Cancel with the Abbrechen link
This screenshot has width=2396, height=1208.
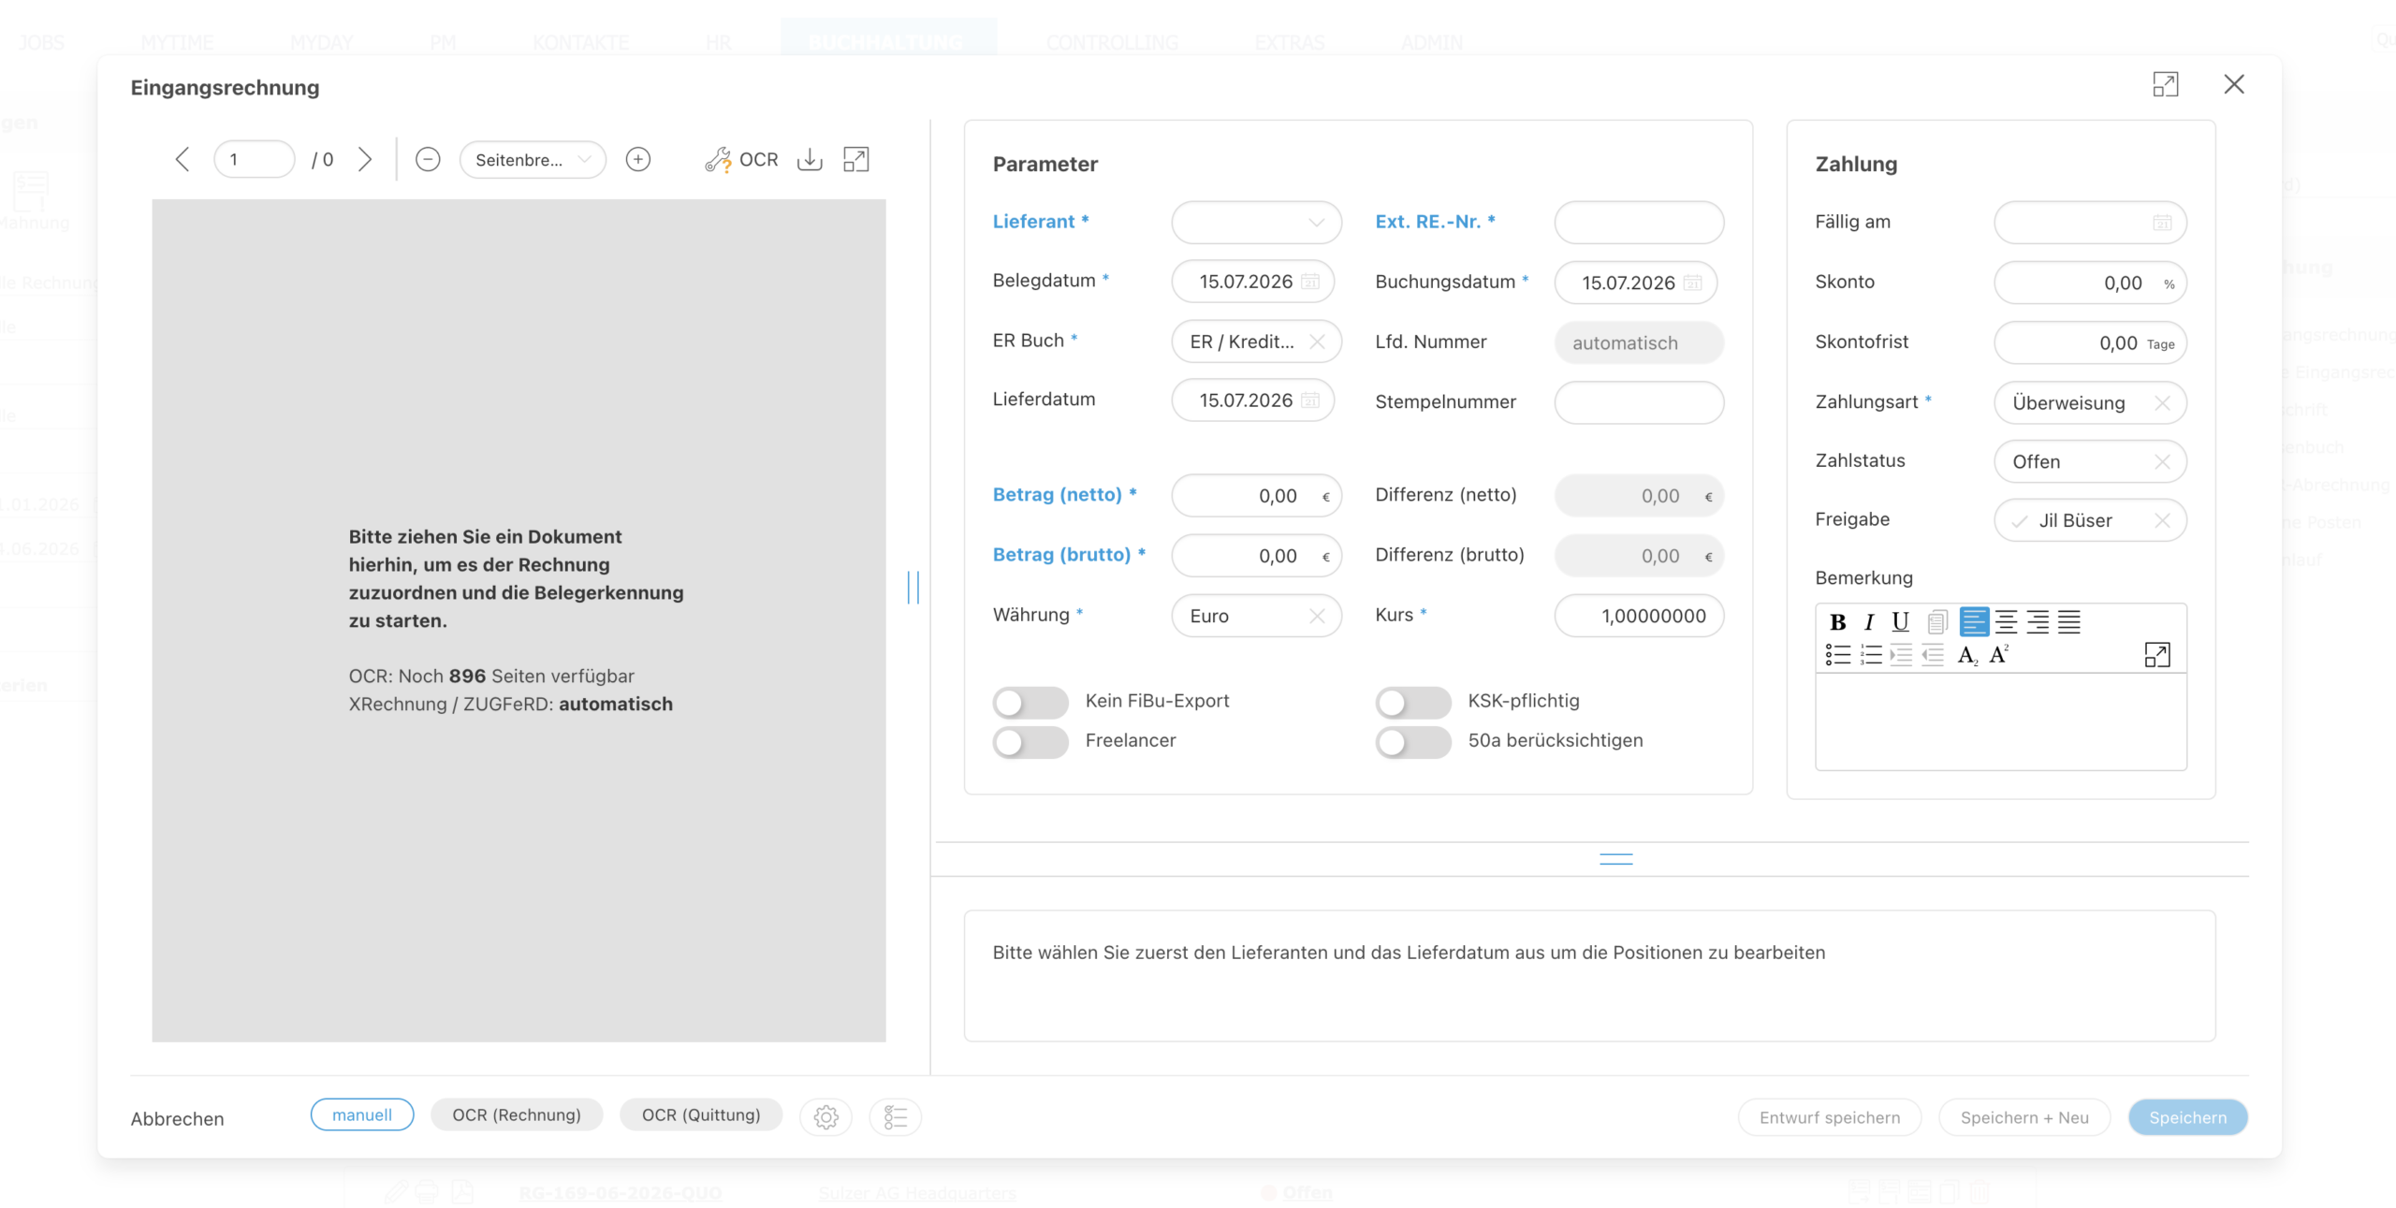point(177,1119)
